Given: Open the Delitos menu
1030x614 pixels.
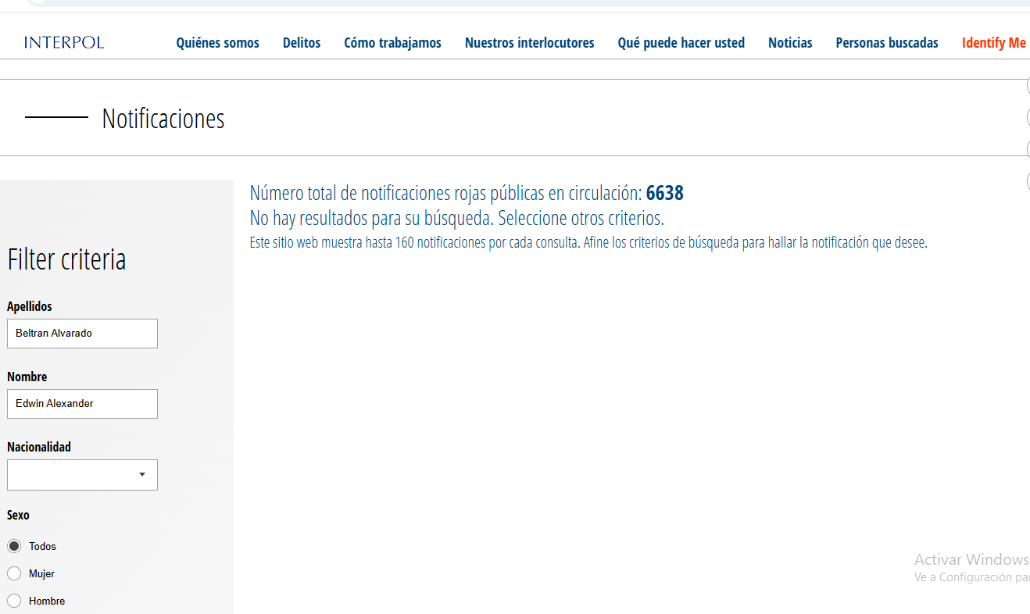Looking at the screenshot, I should [x=302, y=43].
